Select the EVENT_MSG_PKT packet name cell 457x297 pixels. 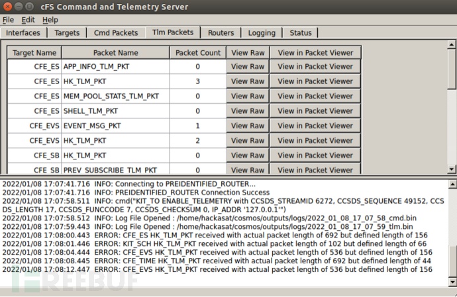pos(115,126)
